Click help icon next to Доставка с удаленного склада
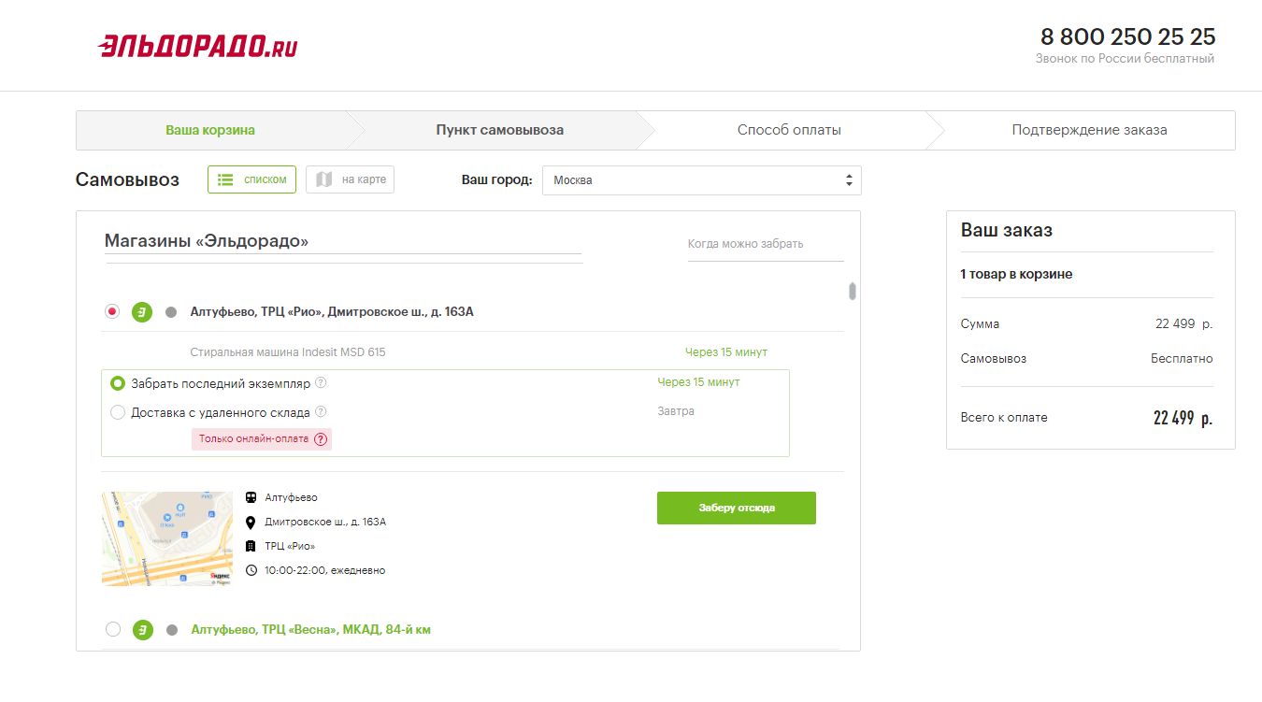The width and height of the screenshot is (1262, 702). [x=321, y=412]
